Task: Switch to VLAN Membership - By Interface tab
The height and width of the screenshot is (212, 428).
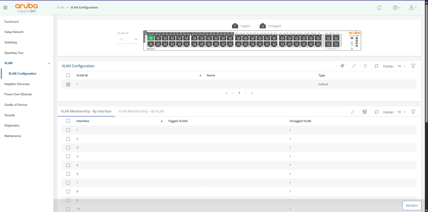Action: (86, 111)
